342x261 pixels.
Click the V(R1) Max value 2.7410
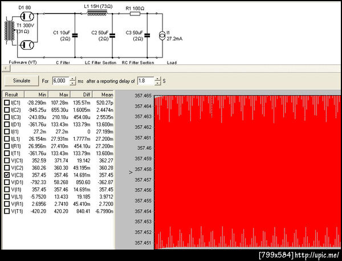click(61, 204)
